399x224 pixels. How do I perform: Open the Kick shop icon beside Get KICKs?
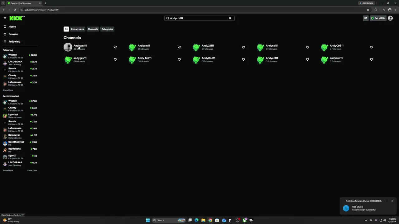366,18
